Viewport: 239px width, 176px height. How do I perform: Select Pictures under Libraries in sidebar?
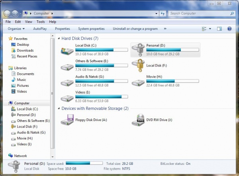click(20, 86)
